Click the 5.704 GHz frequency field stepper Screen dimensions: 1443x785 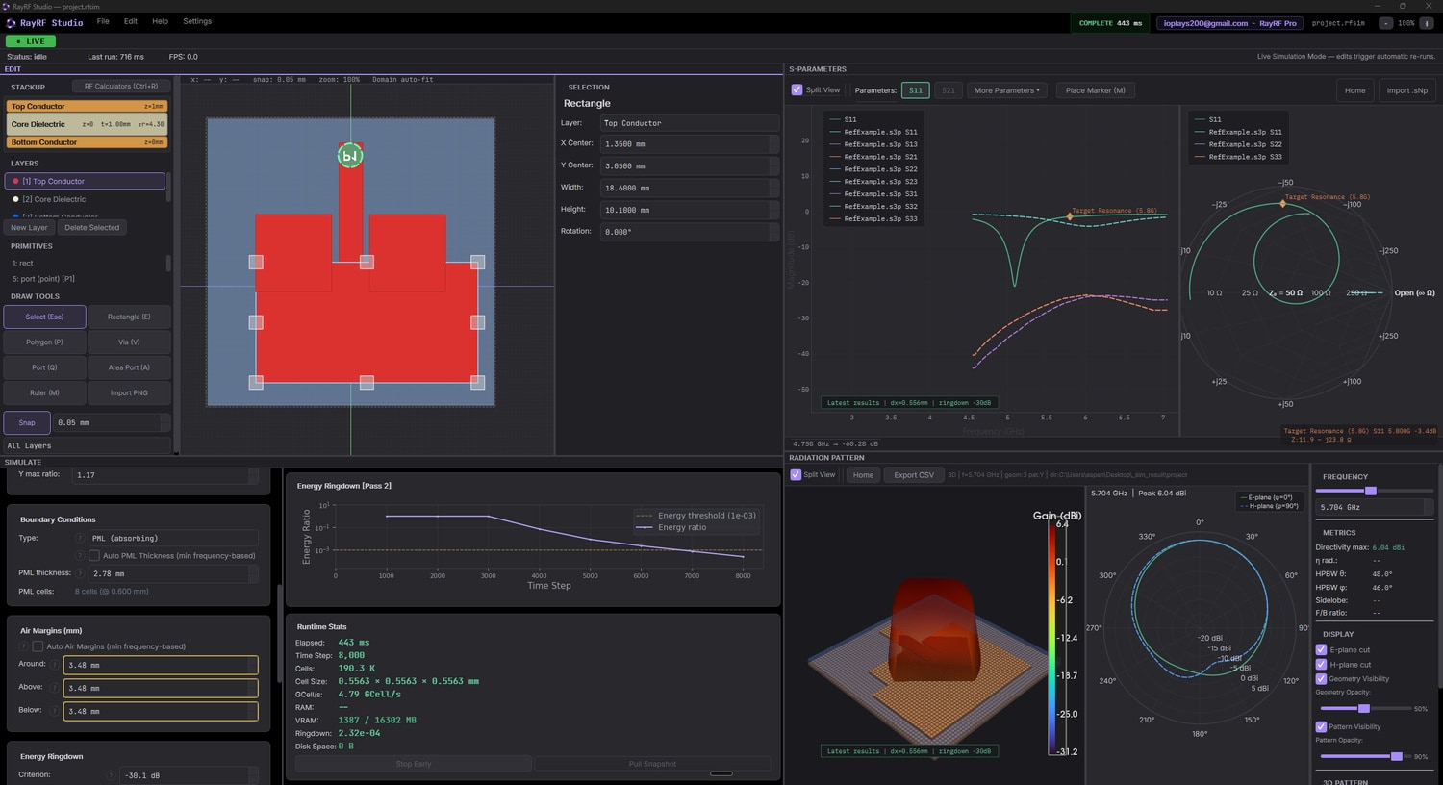tap(1429, 506)
